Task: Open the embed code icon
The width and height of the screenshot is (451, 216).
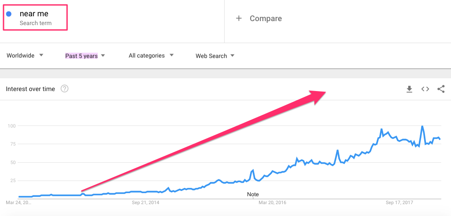Action: [425, 89]
